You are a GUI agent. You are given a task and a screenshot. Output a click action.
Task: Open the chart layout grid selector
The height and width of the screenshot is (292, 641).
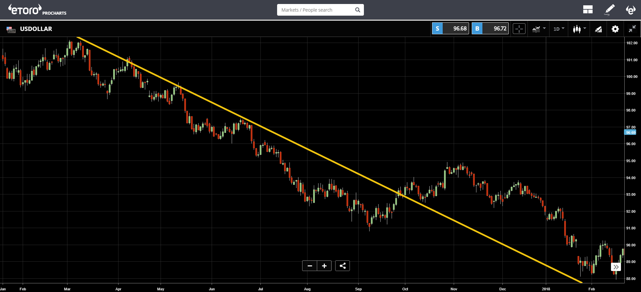point(588,10)
